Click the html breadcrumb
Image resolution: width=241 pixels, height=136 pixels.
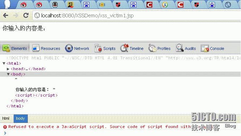point(6,118)
